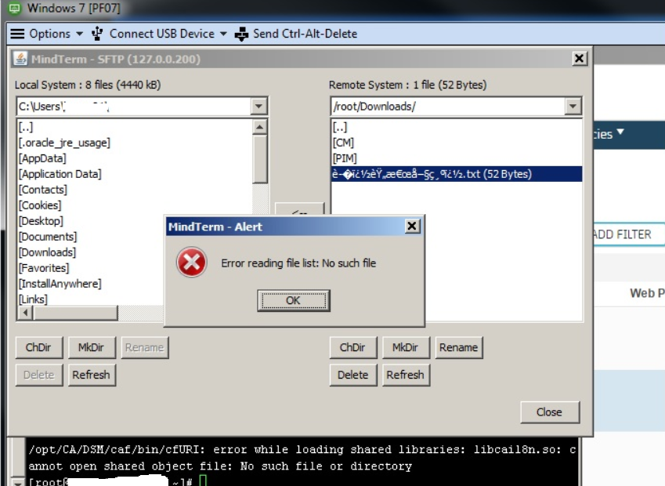This screenshot has height=486, width=665.
Task: Expand the local path dropdown
Action: (x=258, y=106)
